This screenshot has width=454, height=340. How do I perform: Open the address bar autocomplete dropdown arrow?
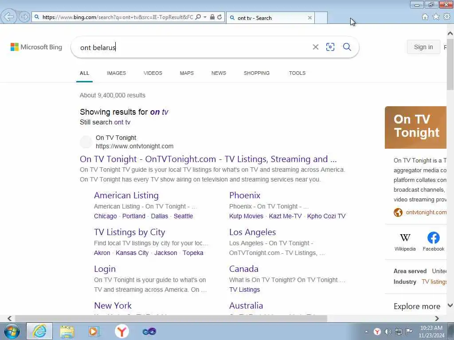click(205, 17)
